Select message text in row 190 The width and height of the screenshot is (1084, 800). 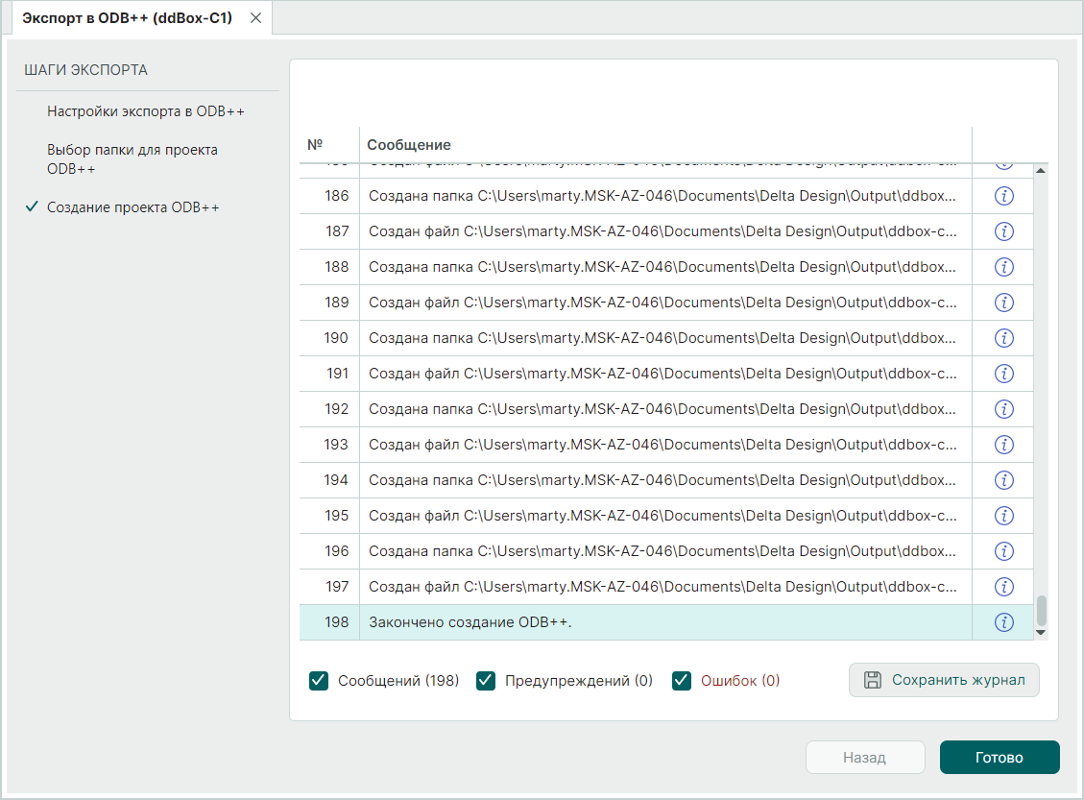click(662, 338)
